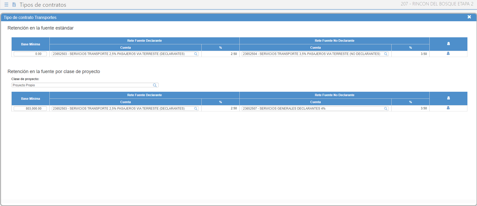Click Rete Fuente No Declarante header in standard table

coord(334,41)
